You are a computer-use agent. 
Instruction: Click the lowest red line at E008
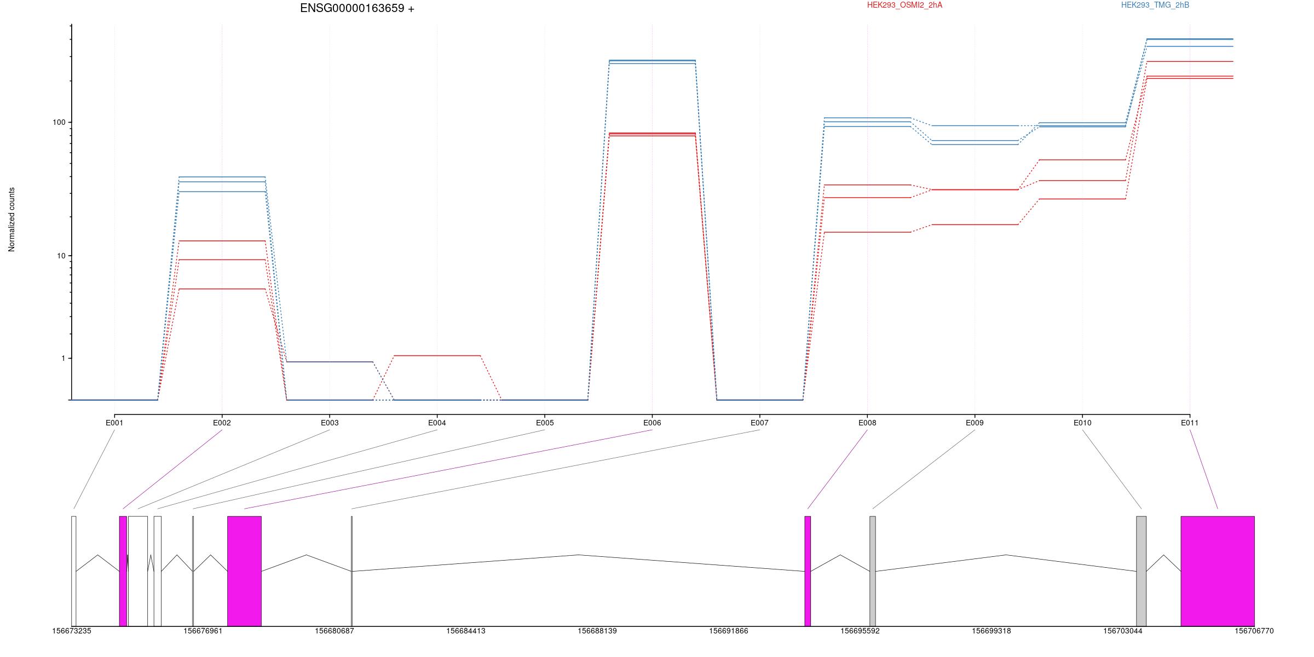867,232
